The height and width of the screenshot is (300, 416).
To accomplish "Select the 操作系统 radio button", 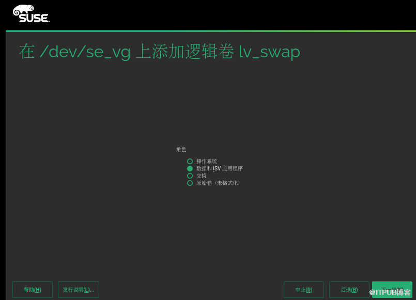I will pyautogui.click(x=190, y=162).
